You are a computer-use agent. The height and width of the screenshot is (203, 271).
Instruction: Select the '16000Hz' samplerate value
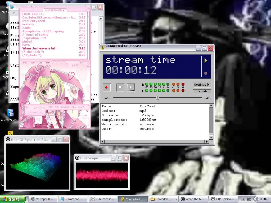point(148,120)
